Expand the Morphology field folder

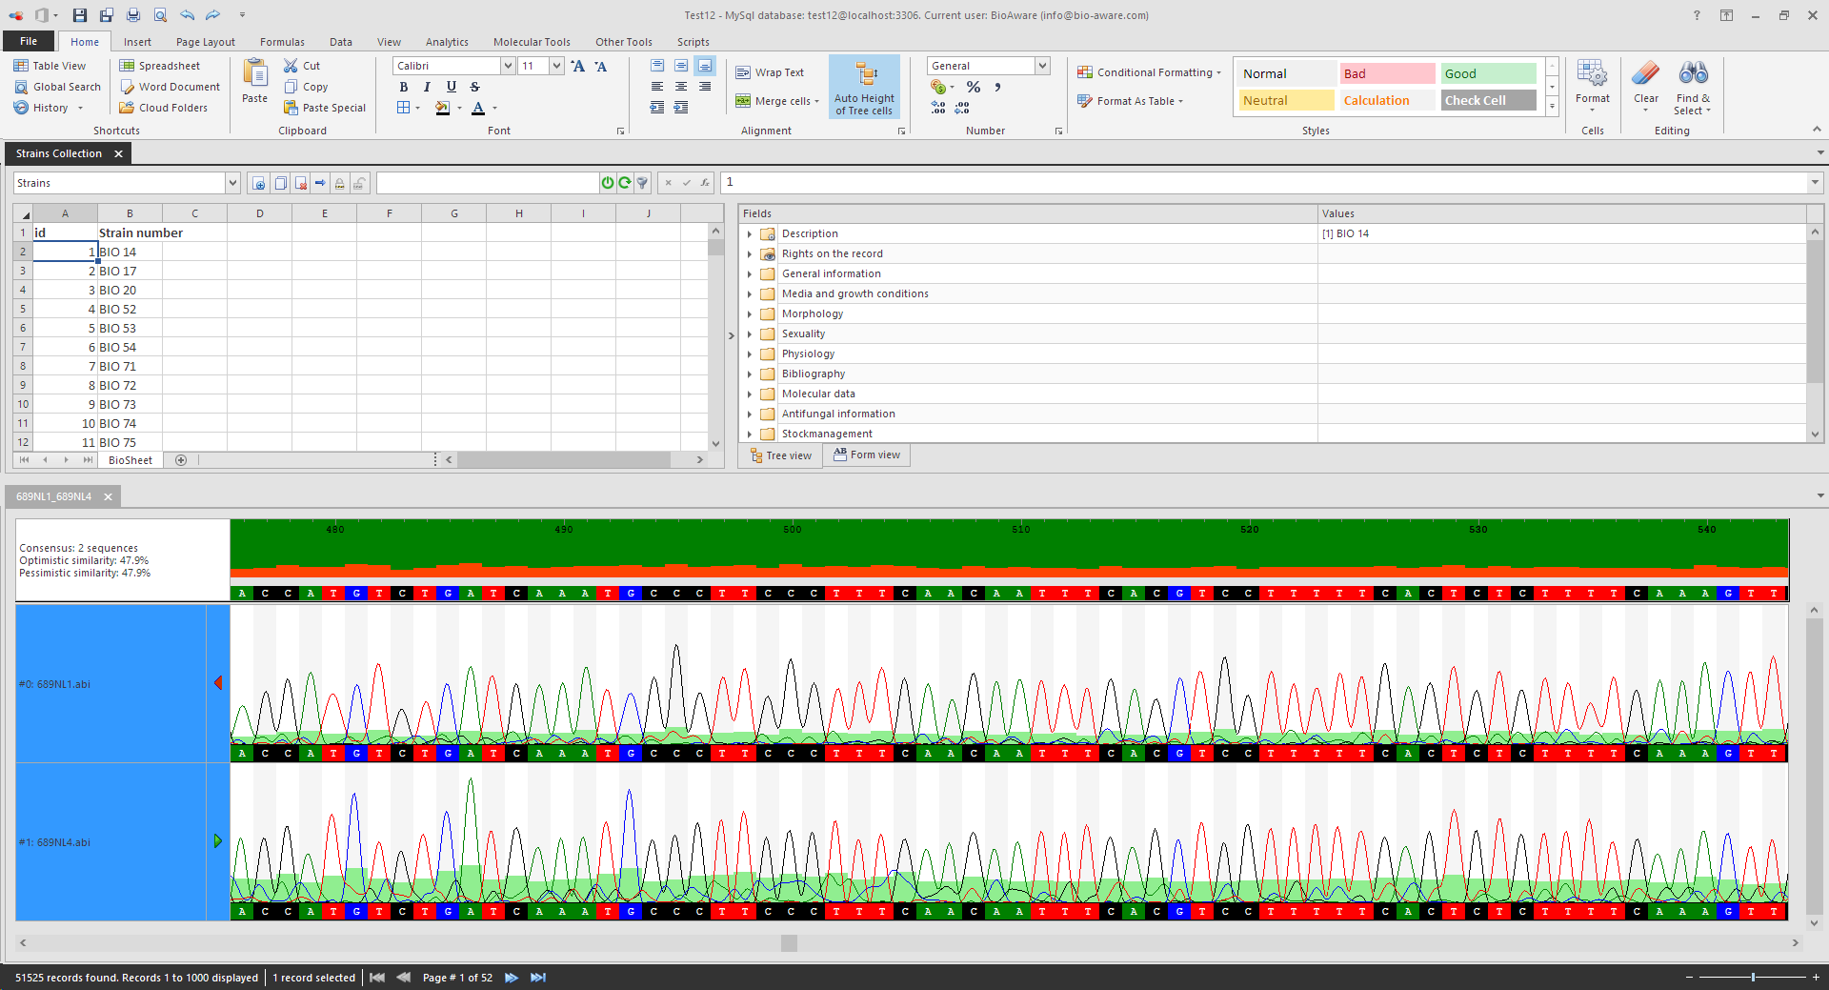[x=750, y=314]
